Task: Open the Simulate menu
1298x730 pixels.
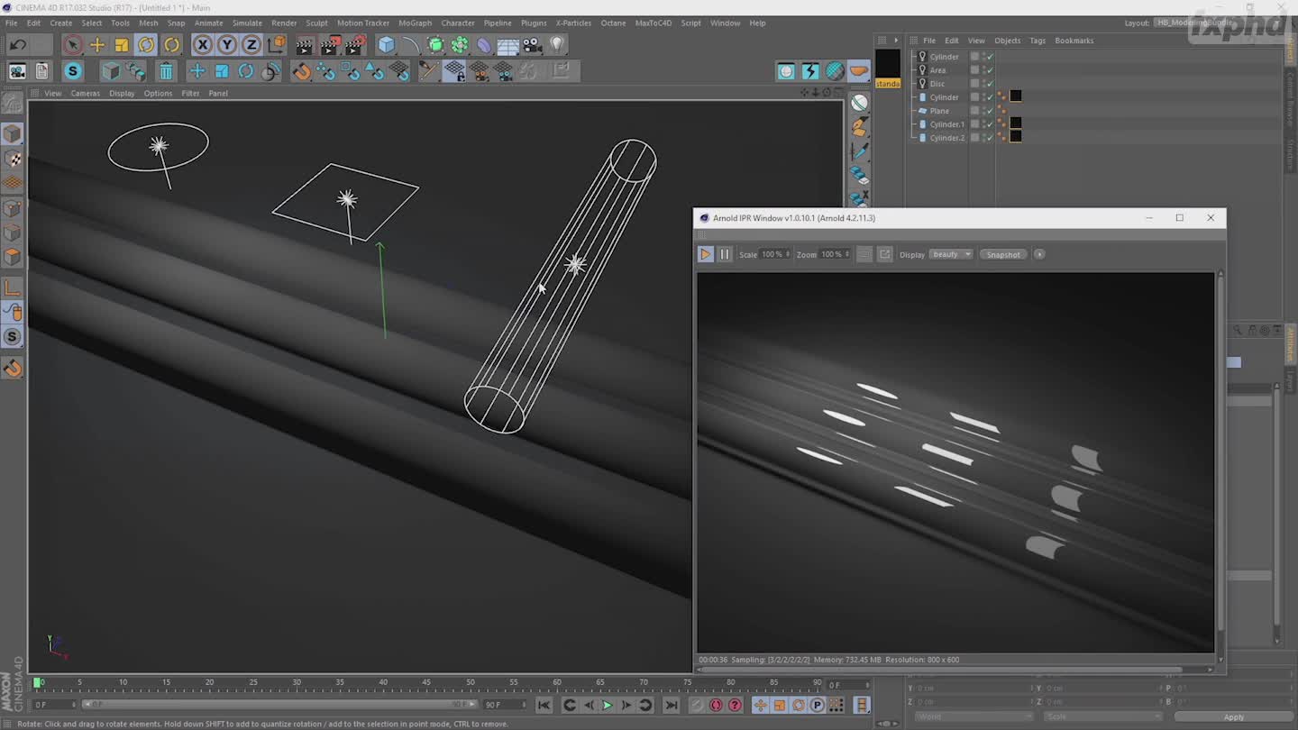Action: (247, 23)
